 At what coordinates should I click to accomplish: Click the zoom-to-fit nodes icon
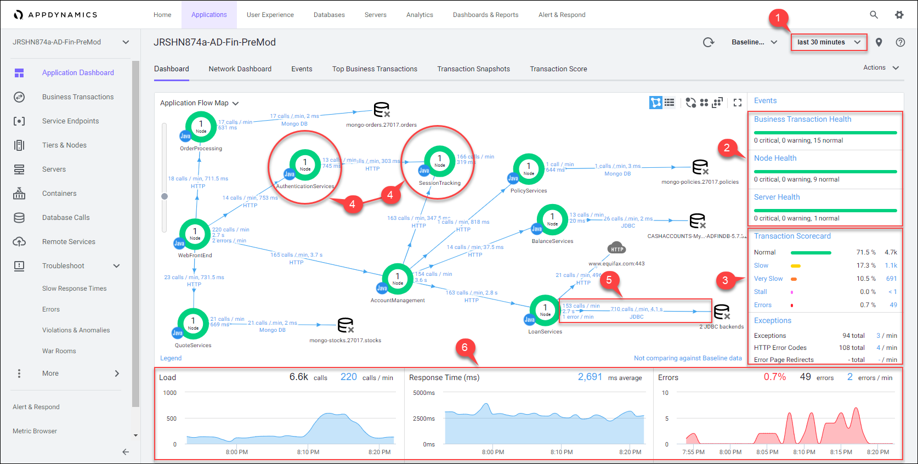tap(717, 103)
